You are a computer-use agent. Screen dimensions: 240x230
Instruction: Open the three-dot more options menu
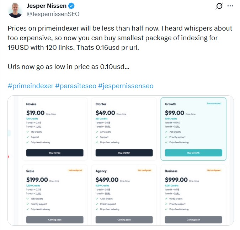tap(230, 6)
